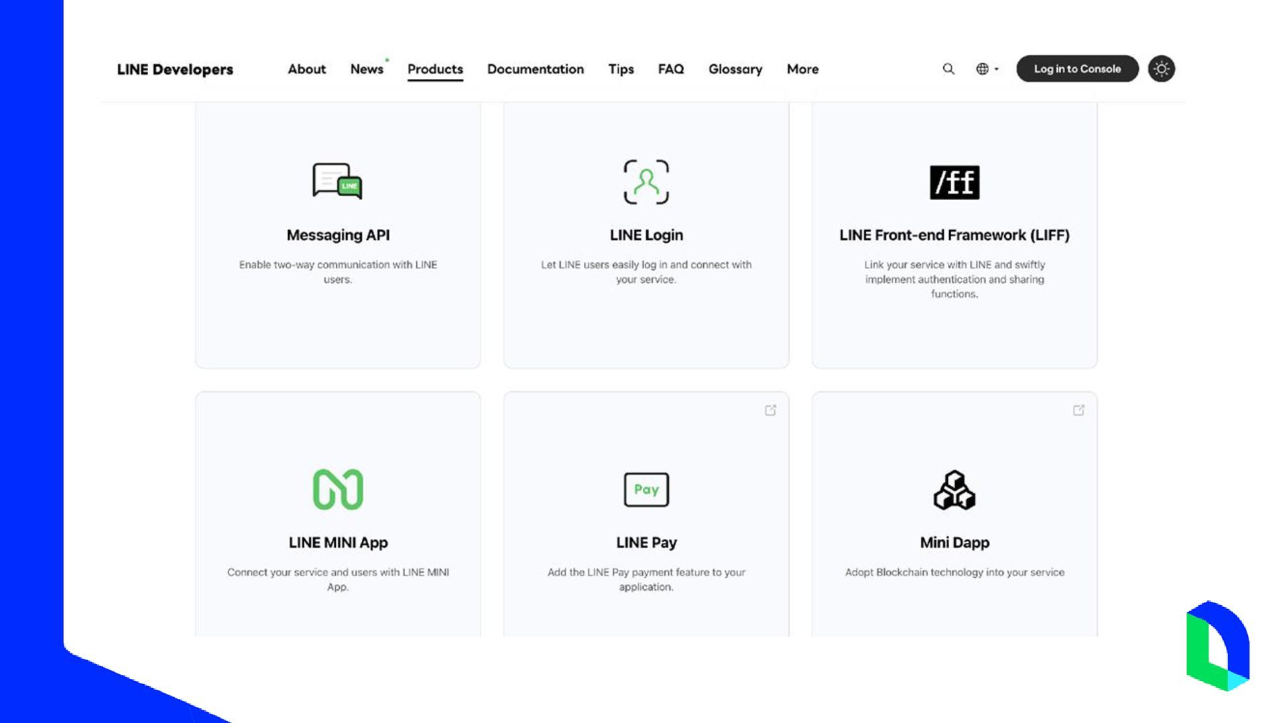Image resolution: width=1287 pixels, height=723 pixels.
Task: Open the LINE Login title link
Action: [x=646, y=235]
